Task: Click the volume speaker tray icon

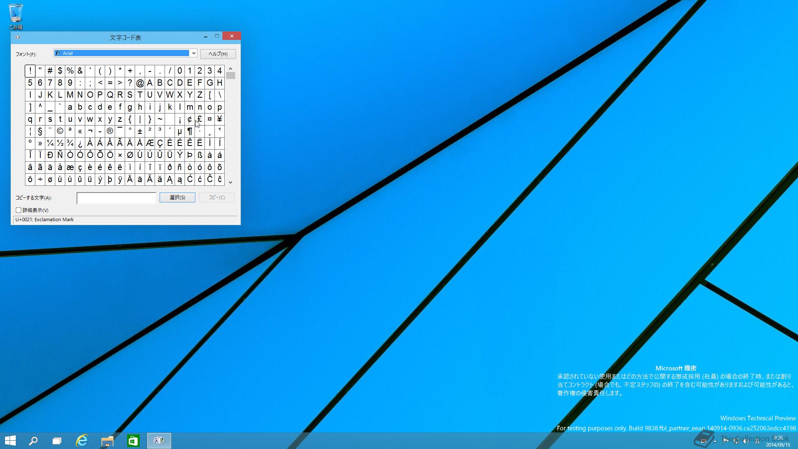Action: 746,442
